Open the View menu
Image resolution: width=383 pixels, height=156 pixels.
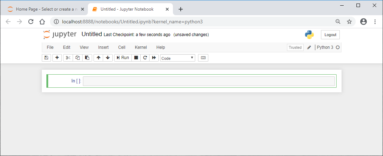click(x=84, y=47)
